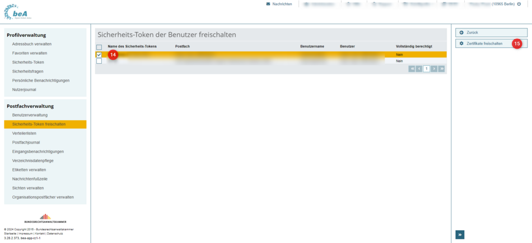Open Favoriten verwalten

click(30, 53)
